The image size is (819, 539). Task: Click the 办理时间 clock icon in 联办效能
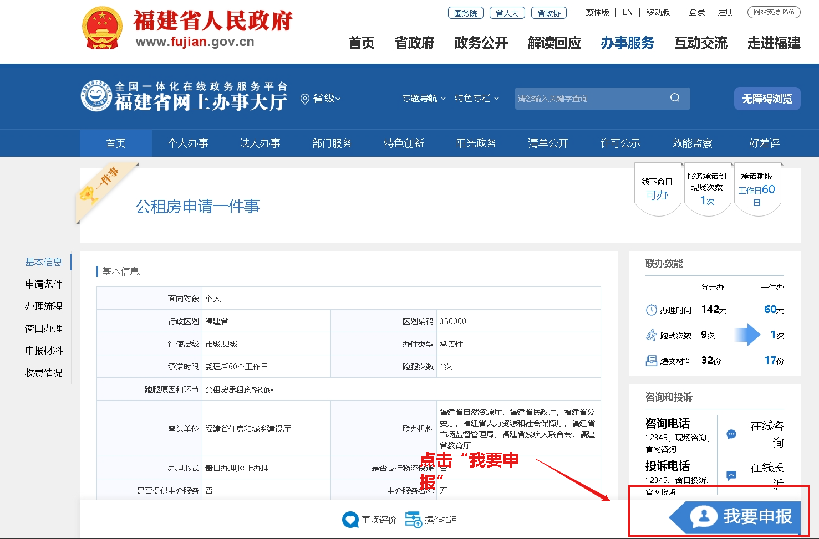pyautogui.click(x=650, y=310)
